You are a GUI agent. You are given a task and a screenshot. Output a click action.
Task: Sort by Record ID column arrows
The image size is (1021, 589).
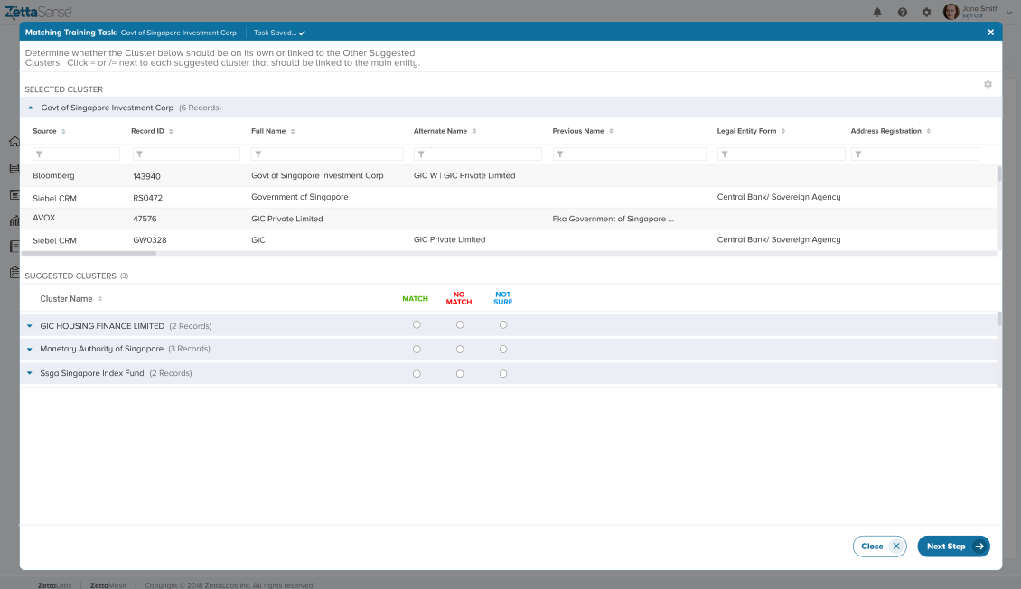(x=171, y=132)
